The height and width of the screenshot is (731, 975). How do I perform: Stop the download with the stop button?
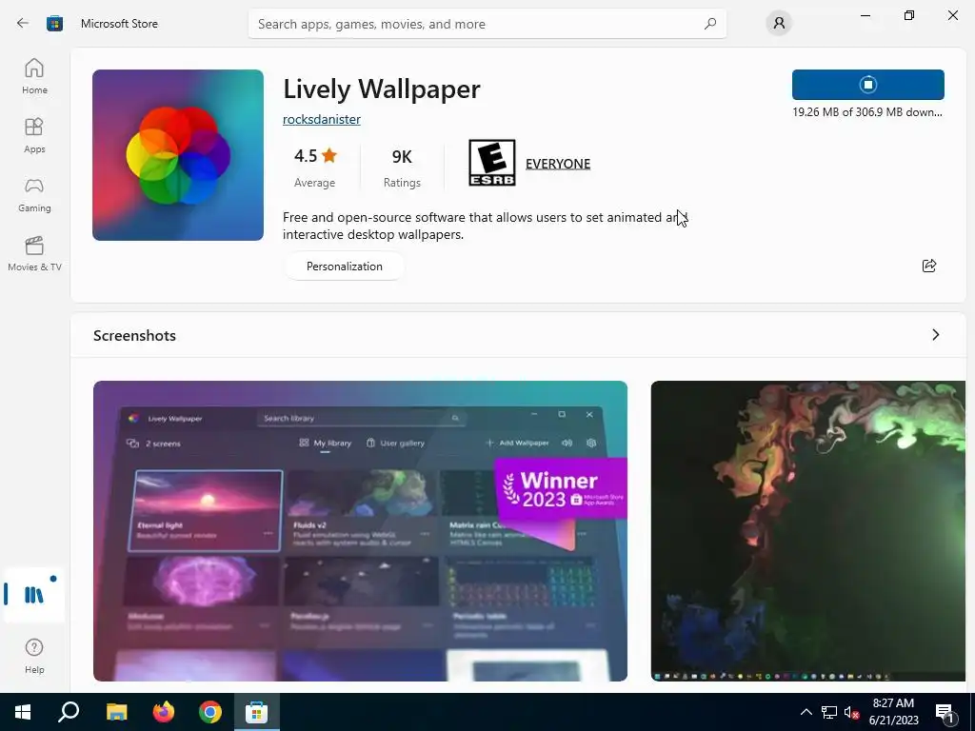[868, 85]
